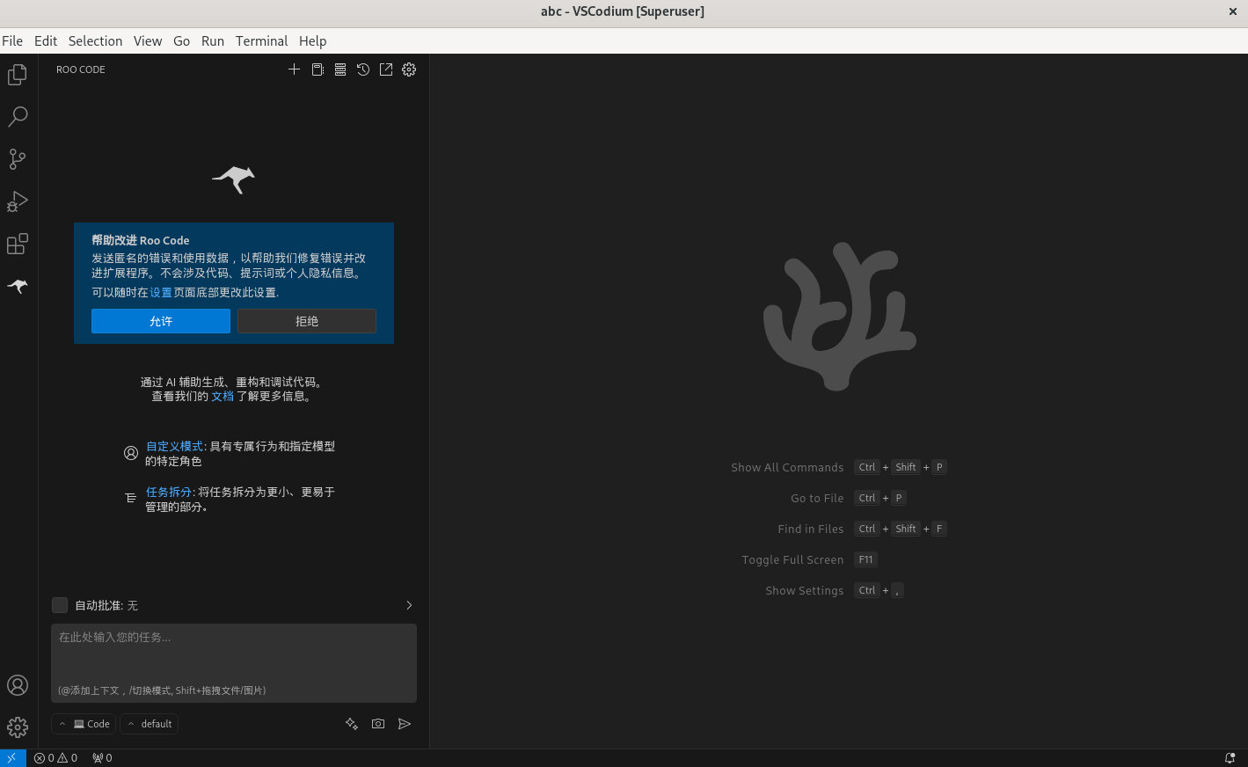Click the 拒绝 reject button
Image resolution: width=1248 pixels, height=767 pixels.
pos(307,321)
